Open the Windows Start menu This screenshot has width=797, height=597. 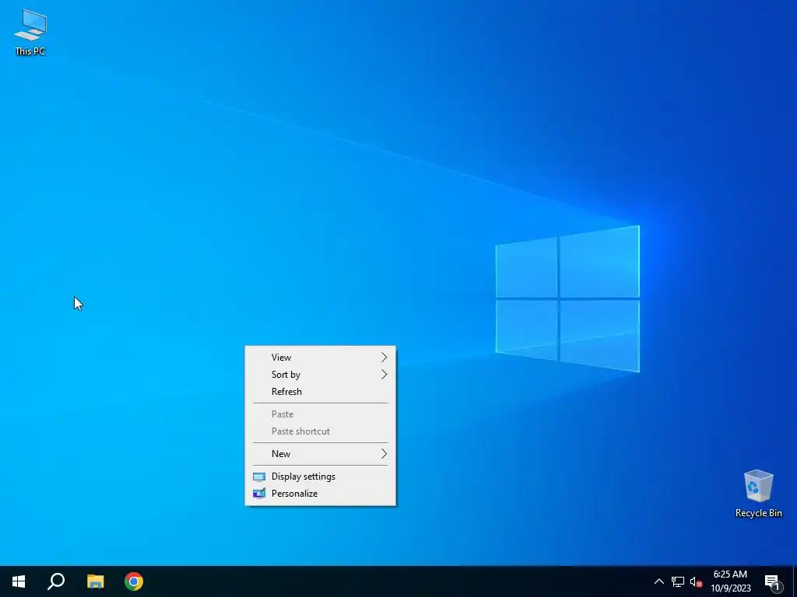[19, 581]
